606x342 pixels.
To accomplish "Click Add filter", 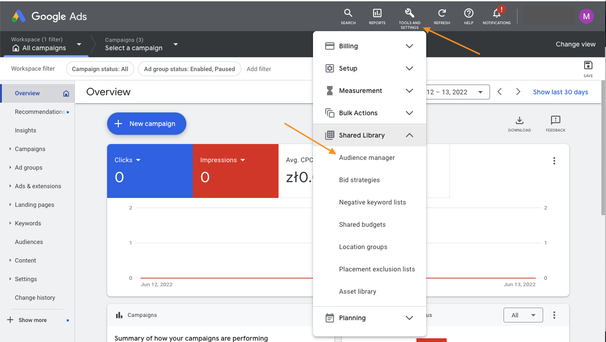I will (259, 69).
